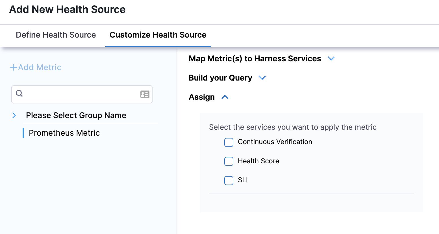Tick the Health Score checkbox
Viewport: 439px width, 234px height.
[x=229, y=161]
